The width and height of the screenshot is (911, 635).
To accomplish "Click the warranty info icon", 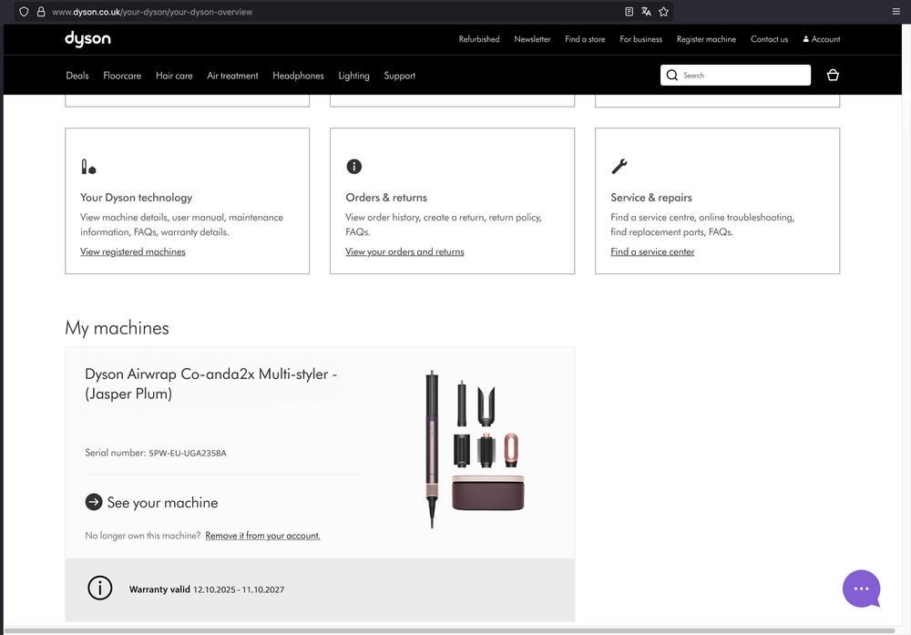I will coord(100,589).
